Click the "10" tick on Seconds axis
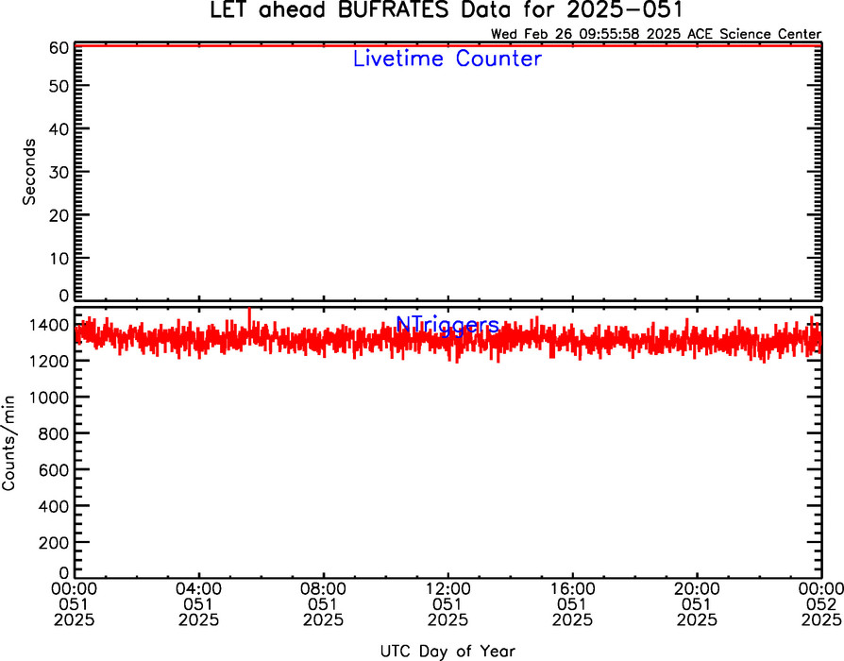The image size is (844, 661). point(59,258)
